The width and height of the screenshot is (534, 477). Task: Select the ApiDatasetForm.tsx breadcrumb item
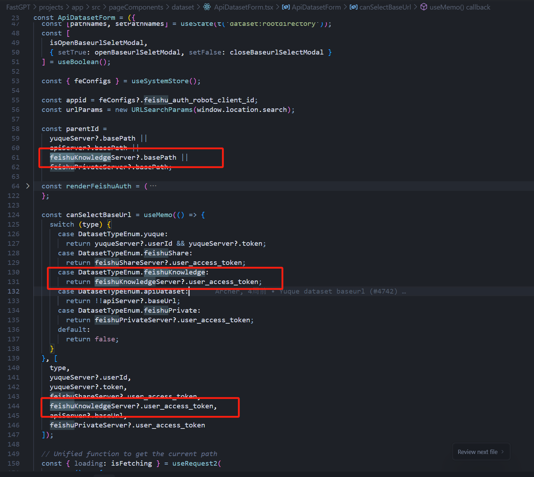(243, 7)
